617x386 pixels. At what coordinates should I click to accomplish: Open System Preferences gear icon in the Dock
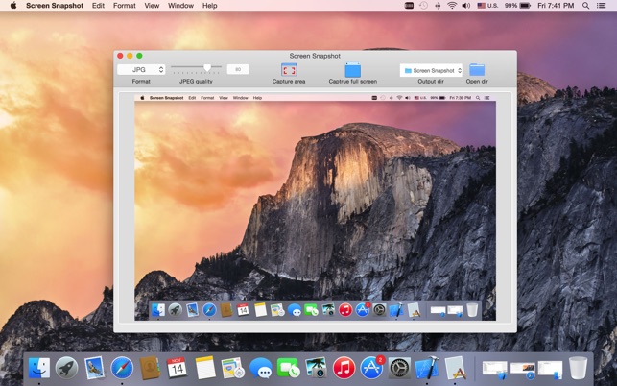pyautogui.click(x=399, y=368)
